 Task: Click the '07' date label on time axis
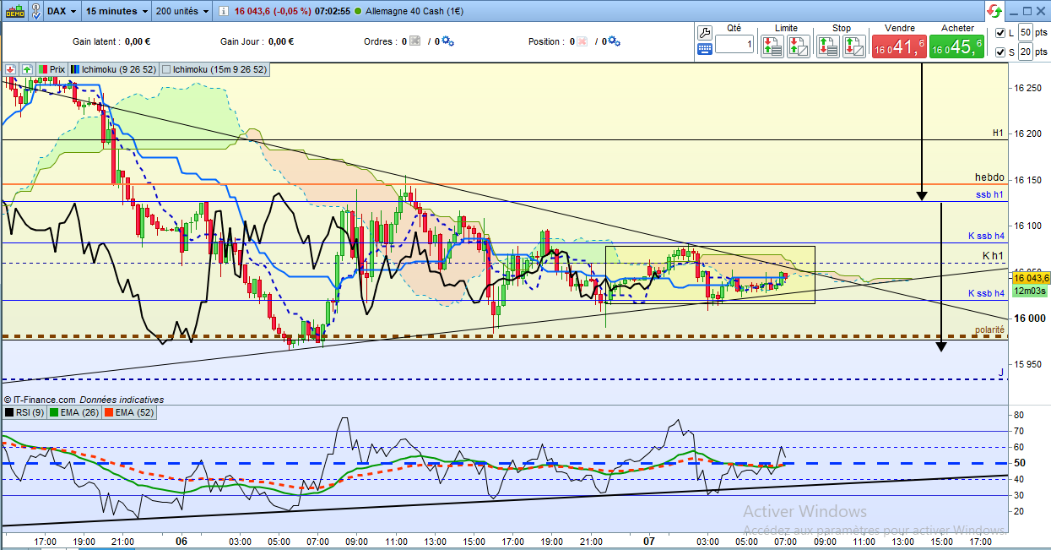point(649,541)
